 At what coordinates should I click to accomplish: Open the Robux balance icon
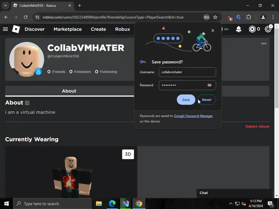tap(252, 29)
